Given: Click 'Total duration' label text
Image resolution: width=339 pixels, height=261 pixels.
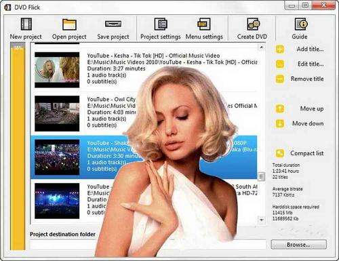Looking at the screenshot, I should click(x=286, y=165).
